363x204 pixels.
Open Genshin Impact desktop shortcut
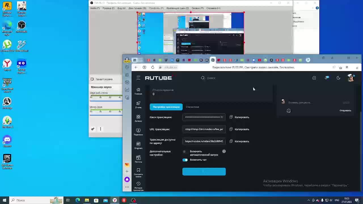21,9
